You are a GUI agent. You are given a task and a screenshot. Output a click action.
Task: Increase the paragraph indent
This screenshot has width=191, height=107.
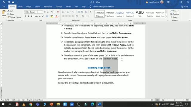pyautogui.click(x=82, y=12)
